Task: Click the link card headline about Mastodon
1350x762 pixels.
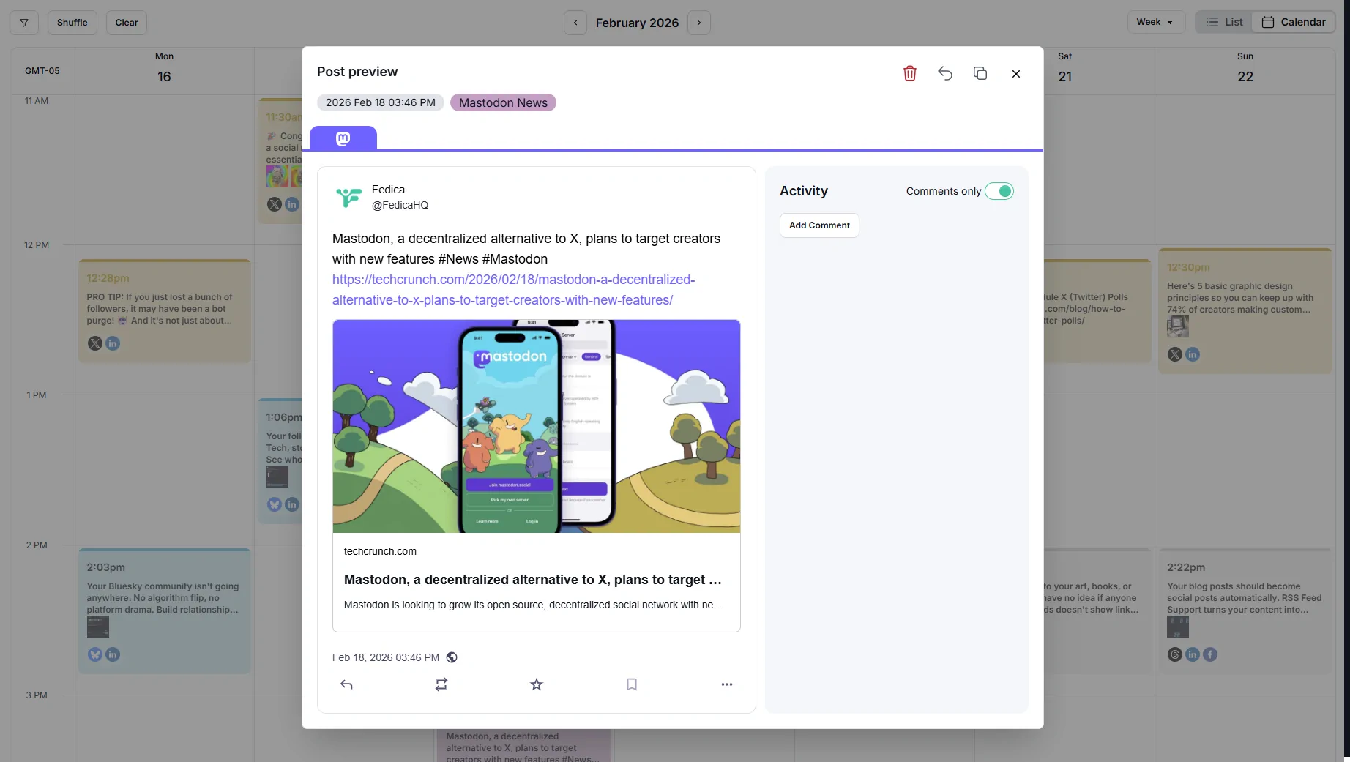Action: (x=533, y=580)
